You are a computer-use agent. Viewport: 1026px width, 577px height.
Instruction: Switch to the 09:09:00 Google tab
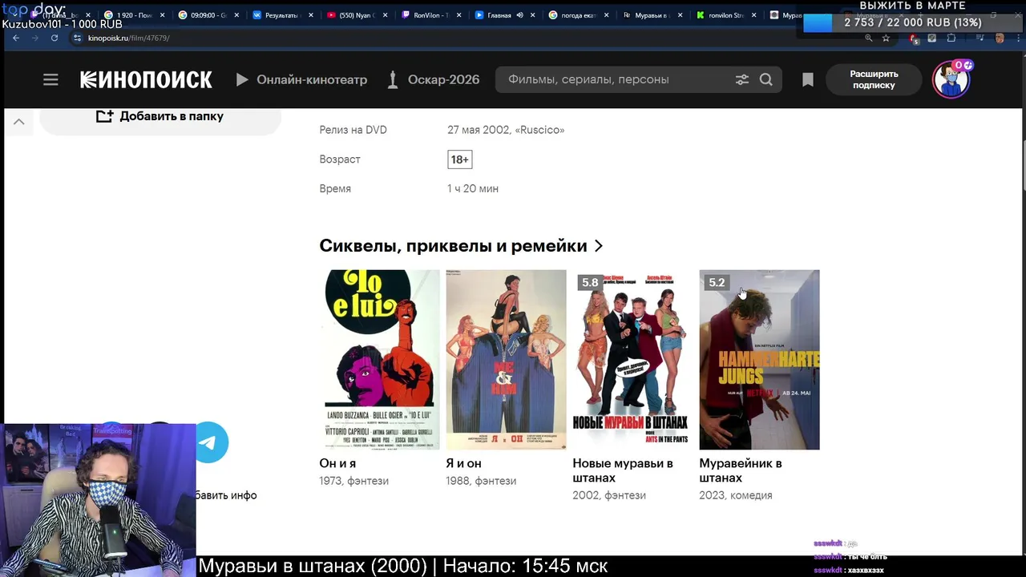tap(207, 15)
